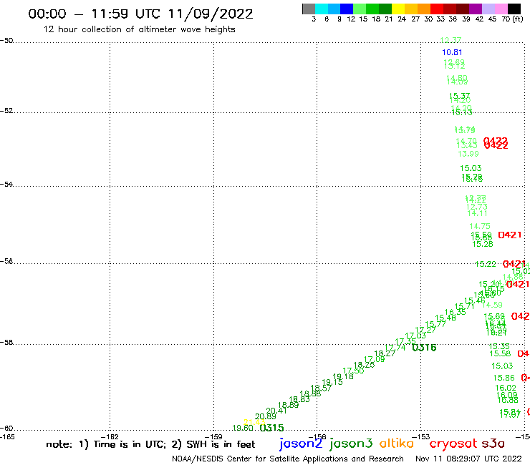Screen dimensions: 530x465
Task: Click the 20.89 wave height reading
Action: [265, 416]
